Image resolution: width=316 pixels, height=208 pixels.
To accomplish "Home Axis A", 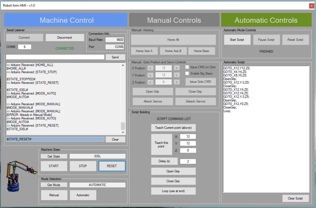I will (x=144, y=51).
